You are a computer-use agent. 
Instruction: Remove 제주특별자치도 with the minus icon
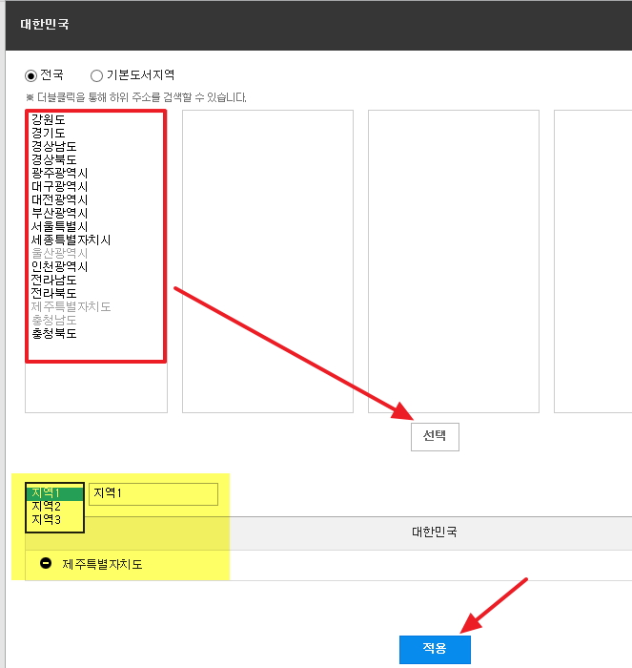tap(46, 563)
